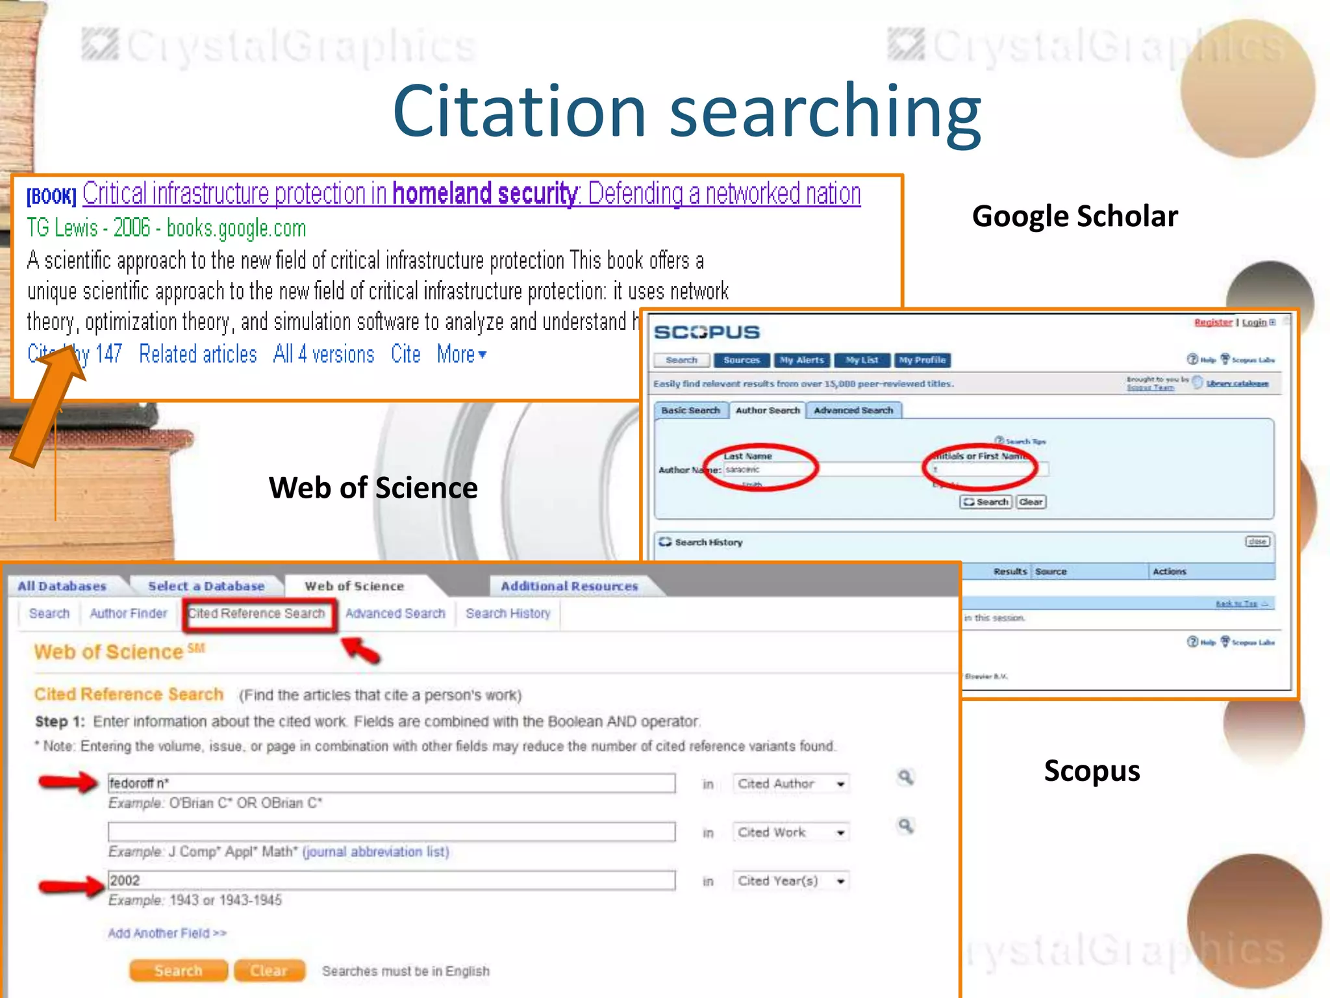Click the Search History refresh icon
This screenshot has width=1330, height=998.
point(665,542)
